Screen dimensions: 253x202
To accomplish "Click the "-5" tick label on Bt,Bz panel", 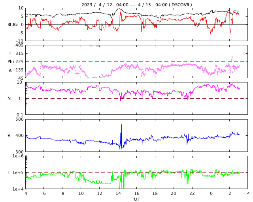I will point(21,33).
